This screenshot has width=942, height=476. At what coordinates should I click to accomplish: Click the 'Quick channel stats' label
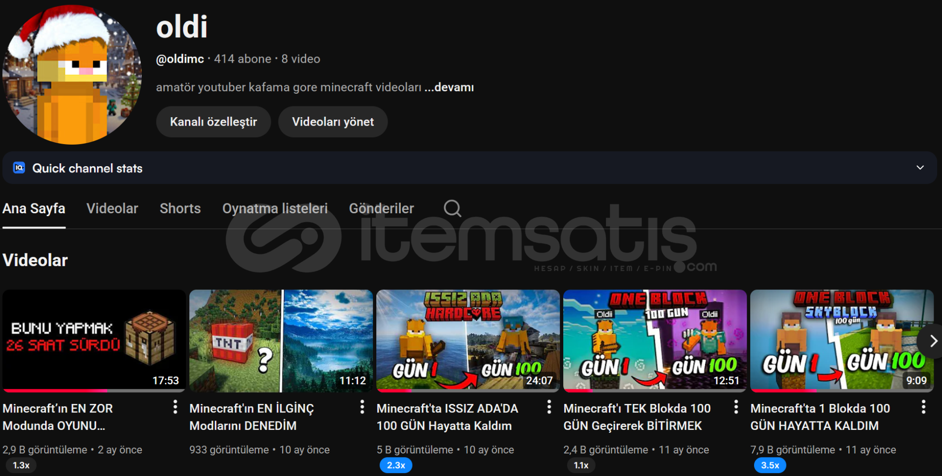(x=87, y=168)
